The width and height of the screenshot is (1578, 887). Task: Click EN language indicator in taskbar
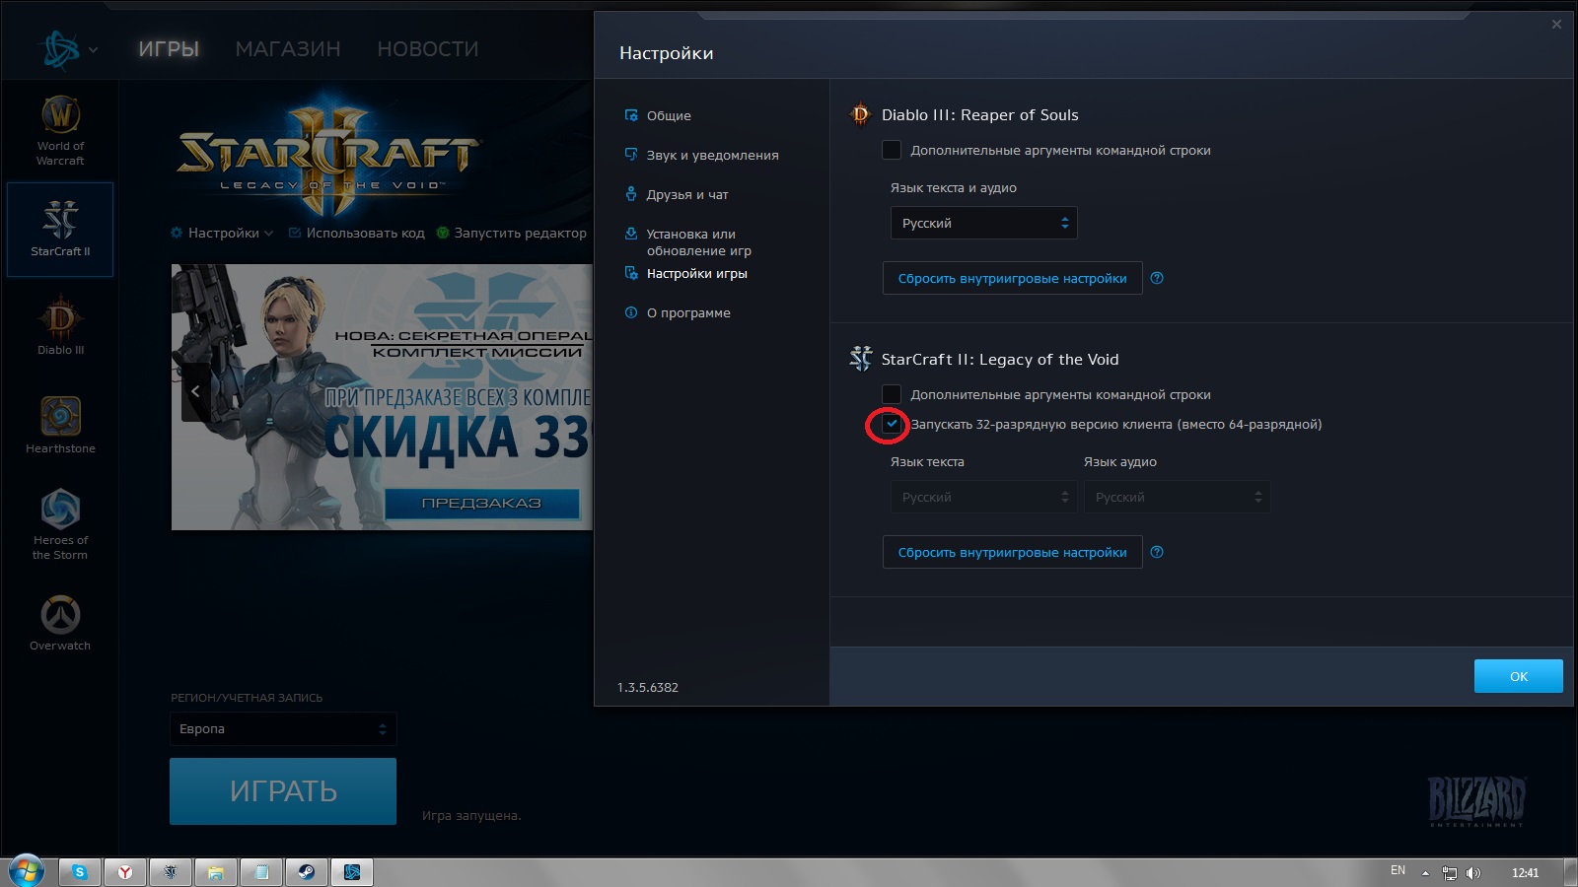pos(1398,870)
